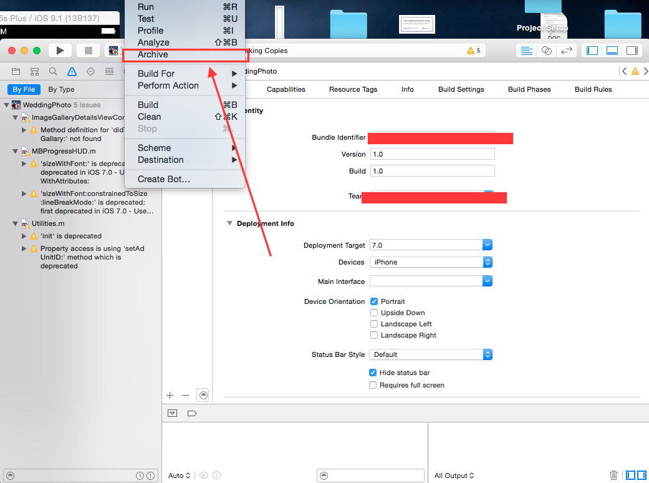Select the Issue navigator warning icon
649x483 pixels.
72,72
